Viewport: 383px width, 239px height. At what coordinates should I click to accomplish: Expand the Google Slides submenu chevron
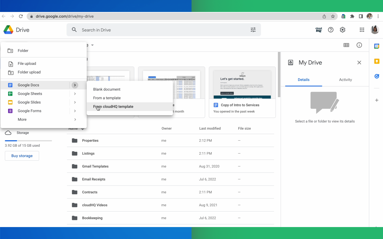(x=75, y=102)
